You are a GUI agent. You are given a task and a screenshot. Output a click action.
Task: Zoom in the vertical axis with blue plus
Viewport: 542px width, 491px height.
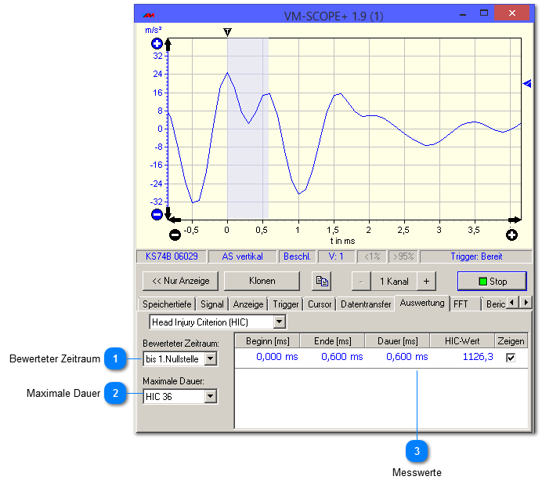tap(157, 44)
